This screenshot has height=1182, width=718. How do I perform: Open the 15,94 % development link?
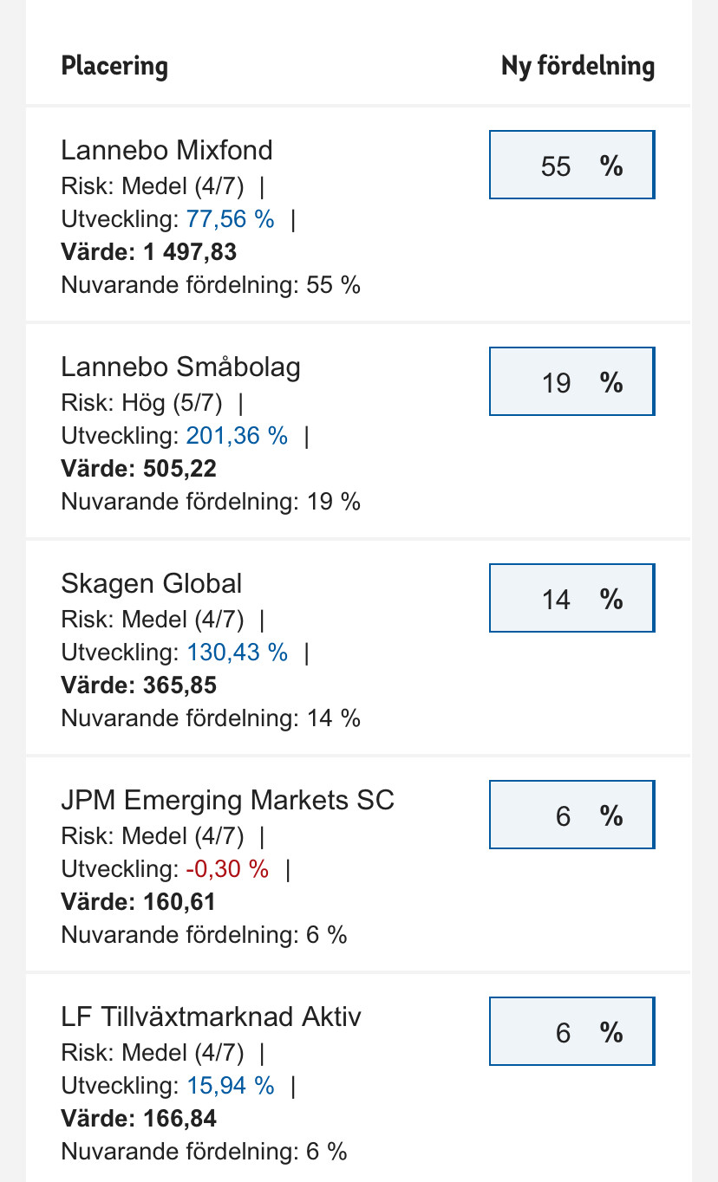(231, 1086)
